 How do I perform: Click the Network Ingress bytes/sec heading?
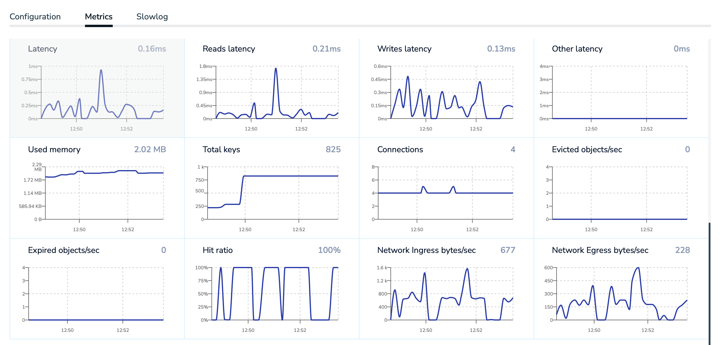point(426,250)
